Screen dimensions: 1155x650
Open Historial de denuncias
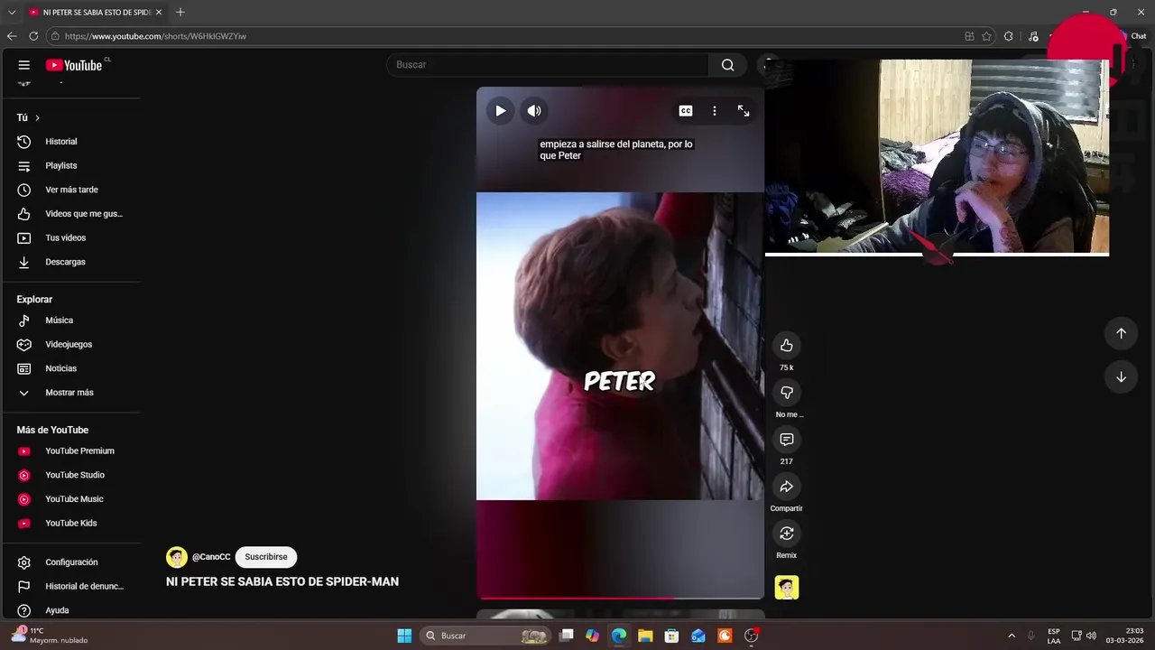pyautogui.click(x=72, y=587)
